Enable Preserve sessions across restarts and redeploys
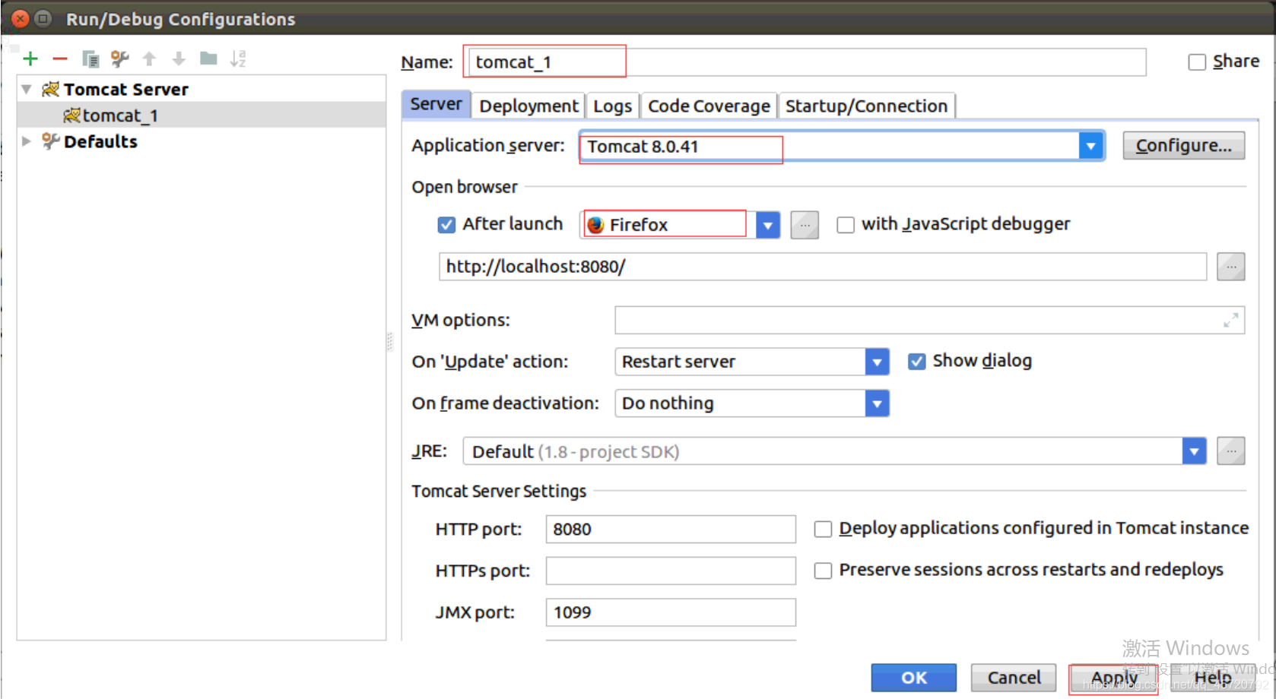This screenshot has height=699, width=1276. (823, 571)
